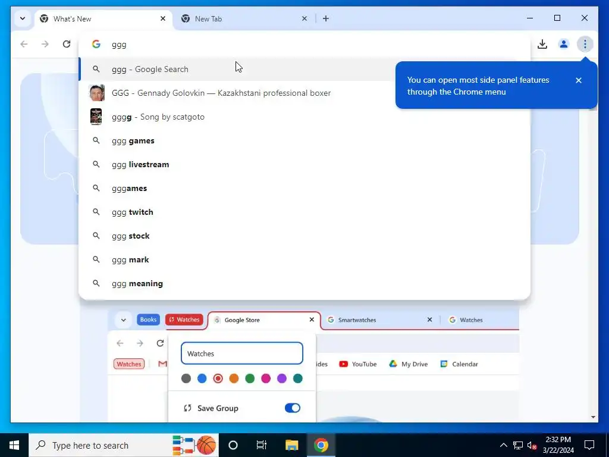Select the Smartwatches tab in illustration
The width and height of the screenshot is (609, 457).
[379, 320]
